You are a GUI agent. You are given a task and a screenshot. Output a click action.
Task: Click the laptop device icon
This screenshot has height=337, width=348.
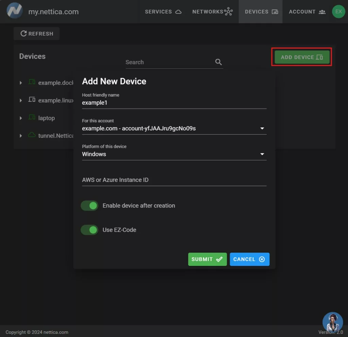pyautogui.click(x=32, y=118)
